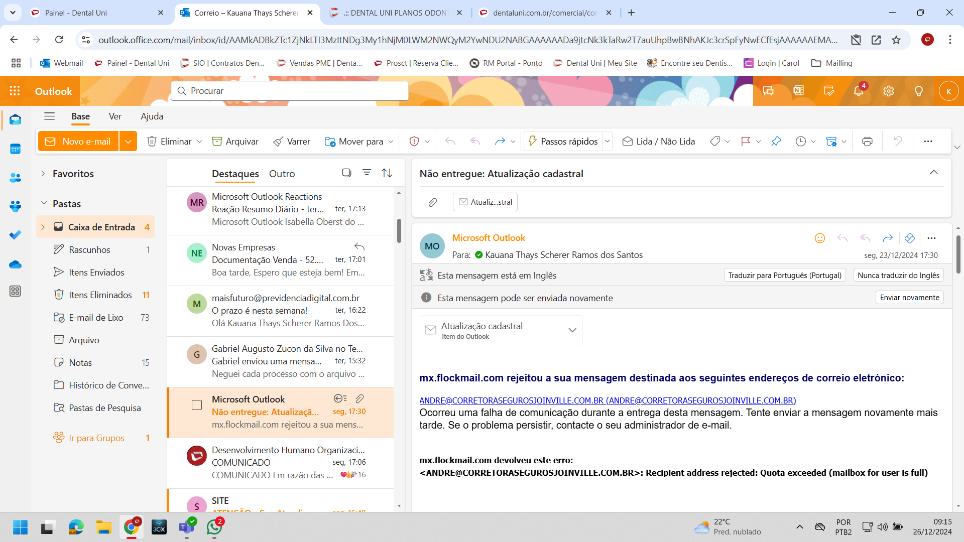Click the Varrer button
This screenshot has height=542, width=964.
tap(291, 142)
